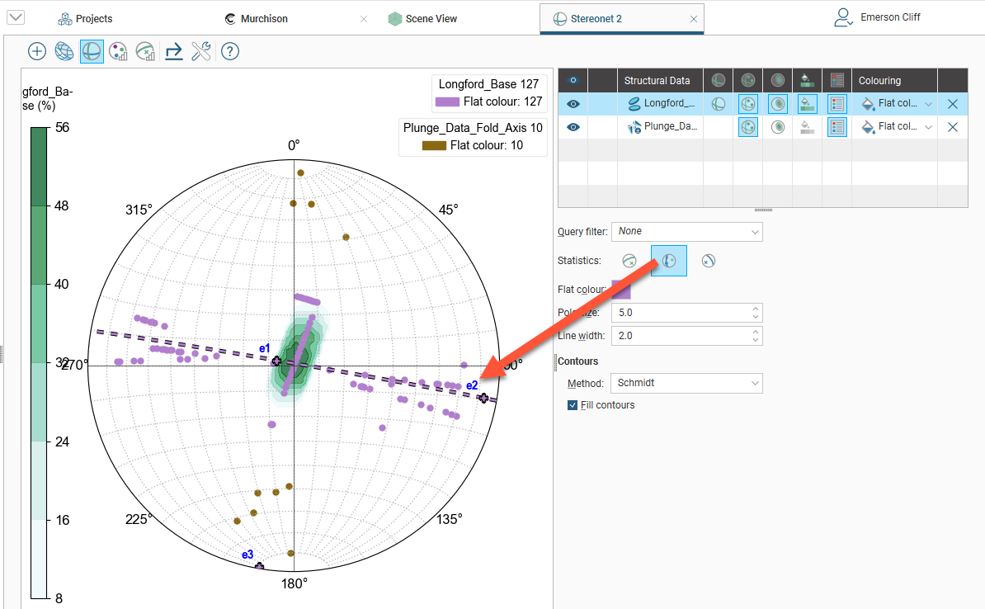
Task: Click the Pole size input field
Action: (x=681, y=313)
